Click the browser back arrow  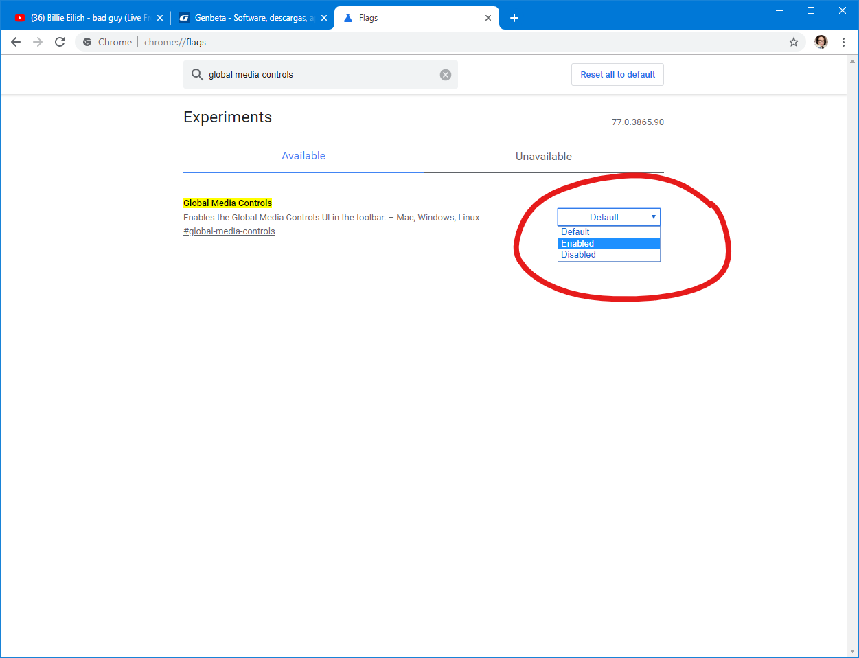(16, 42)
